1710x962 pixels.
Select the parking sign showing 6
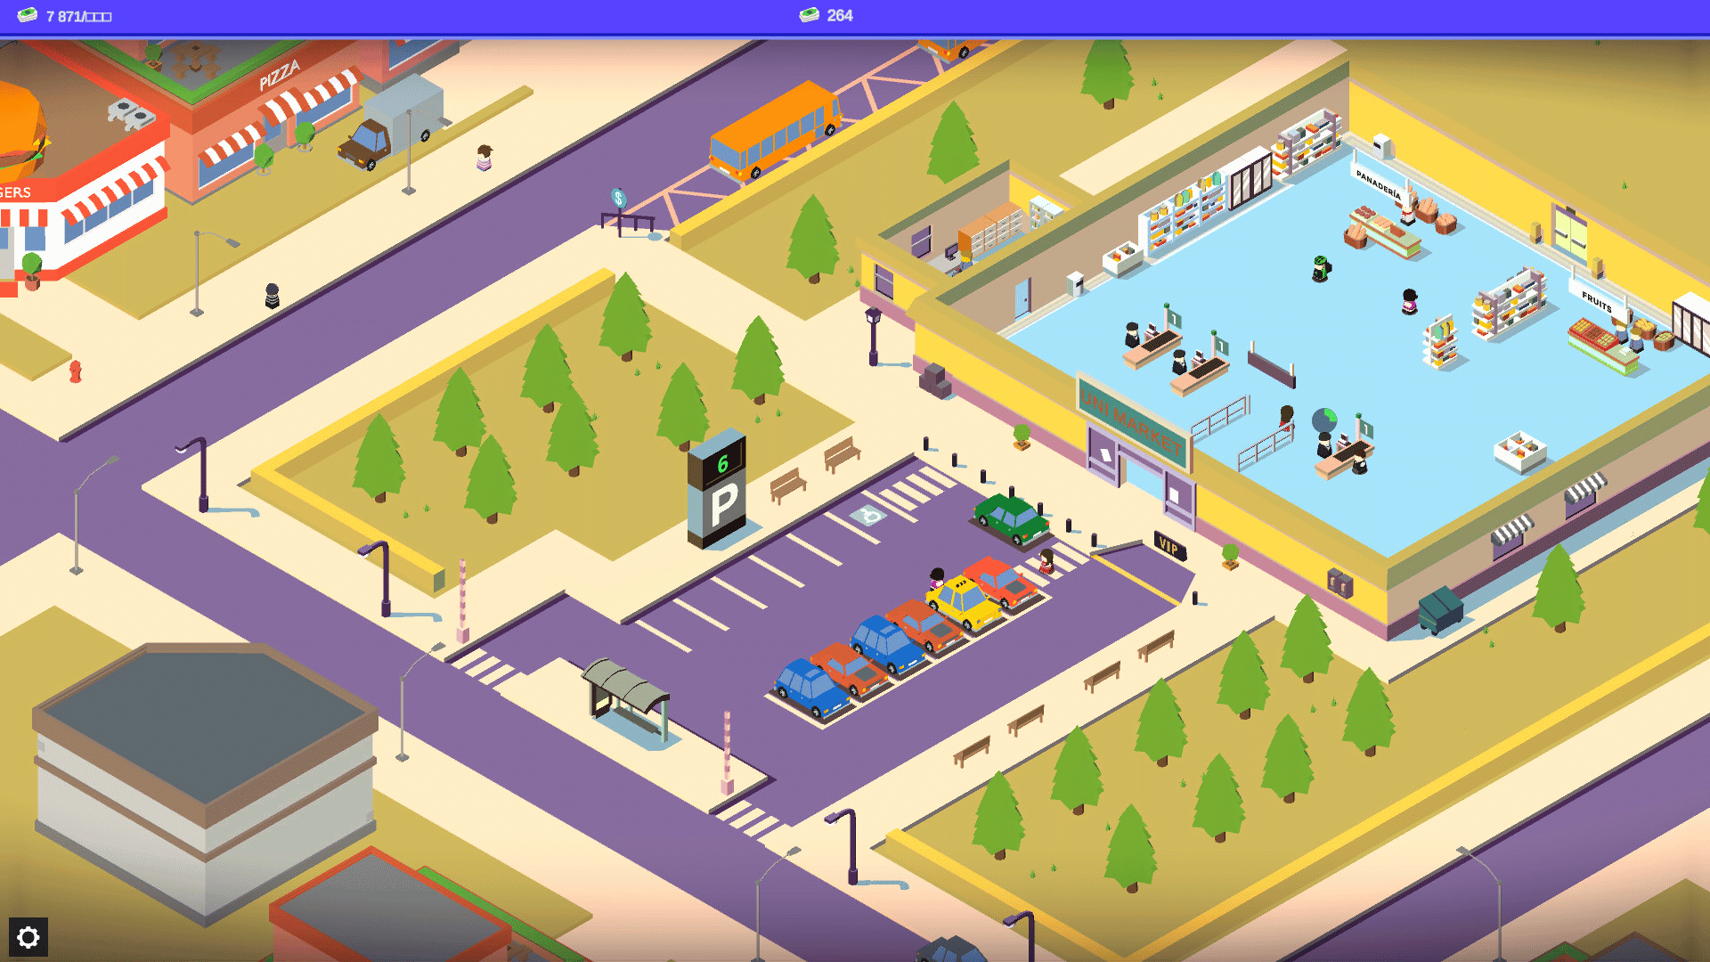[718, 488]
